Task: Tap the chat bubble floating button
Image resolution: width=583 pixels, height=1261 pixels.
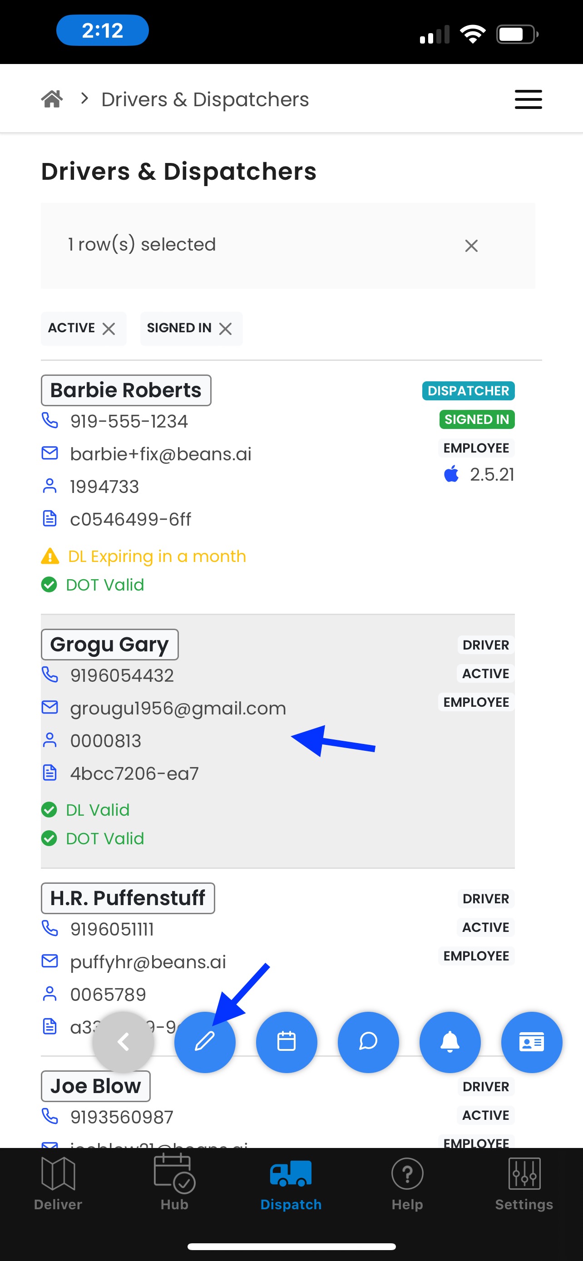Action: 368,1042
